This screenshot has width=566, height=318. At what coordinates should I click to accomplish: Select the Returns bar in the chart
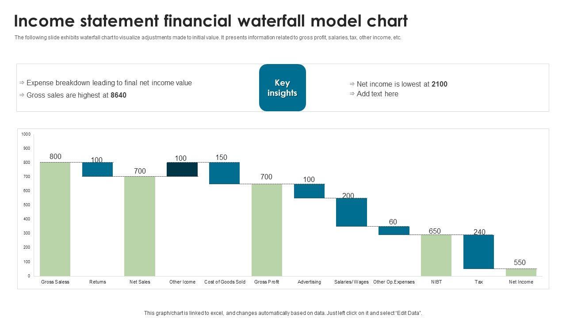coord(97,169)
